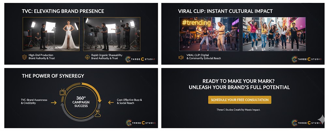This screenshot has height=131, width=334.
Task: Open the photo of the group dancing with raised arms
Action: 274,34
